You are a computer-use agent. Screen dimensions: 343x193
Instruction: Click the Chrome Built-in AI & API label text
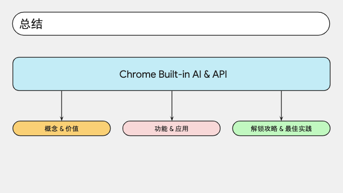coord(173,74)
